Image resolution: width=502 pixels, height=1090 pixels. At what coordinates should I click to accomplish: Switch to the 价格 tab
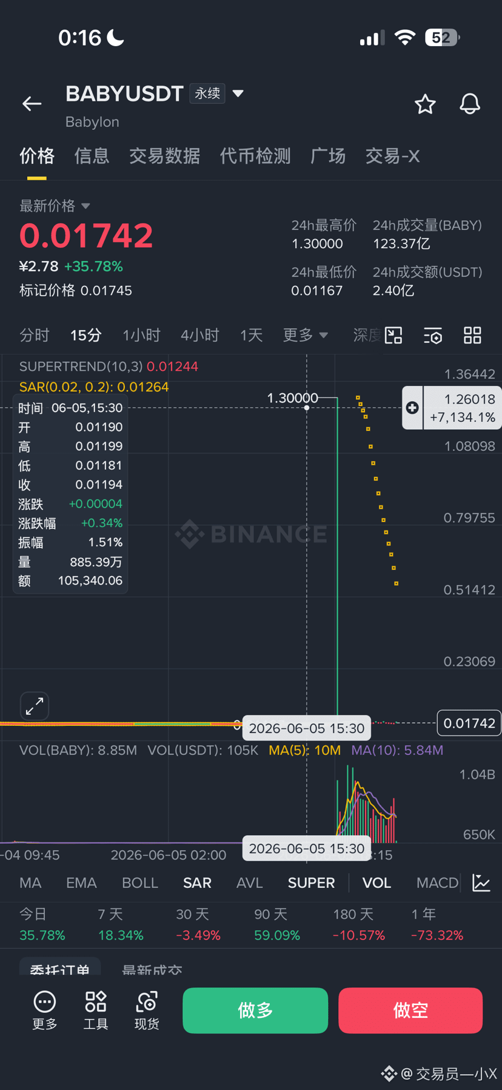(x=37, y=156)
